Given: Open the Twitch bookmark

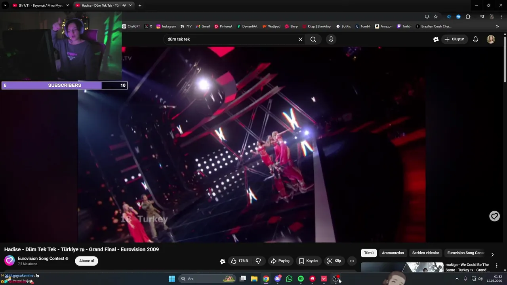Looking at the screenshot, I should click(404, 27).
